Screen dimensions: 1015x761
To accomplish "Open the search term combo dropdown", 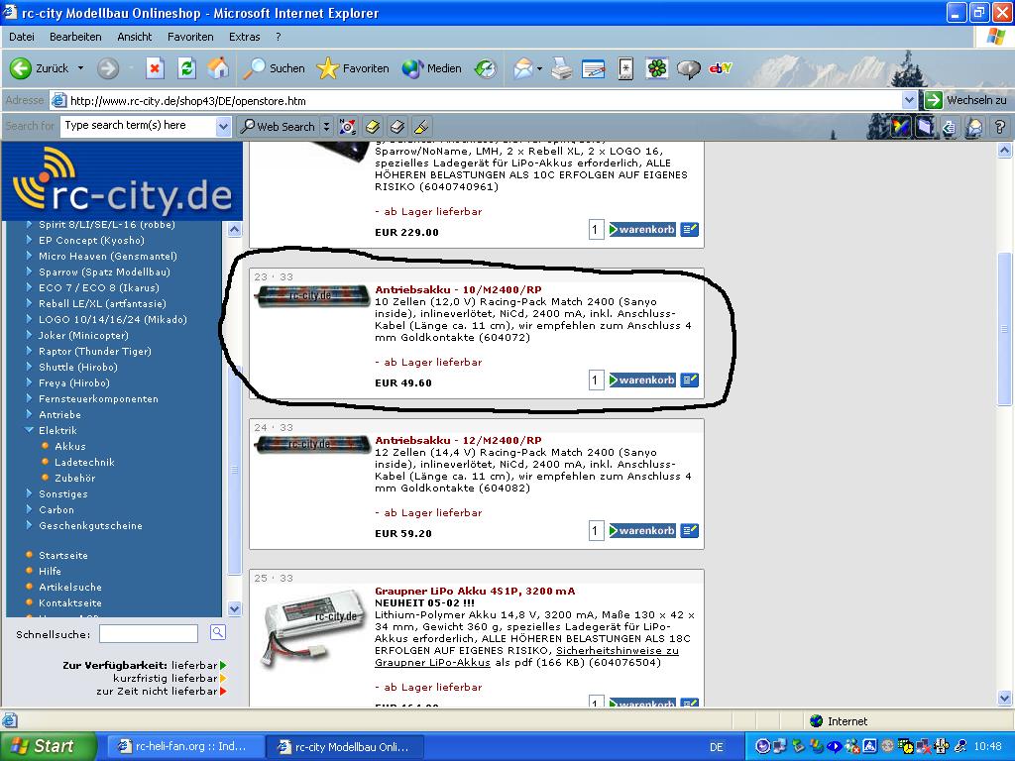I will tap(223, 126).
